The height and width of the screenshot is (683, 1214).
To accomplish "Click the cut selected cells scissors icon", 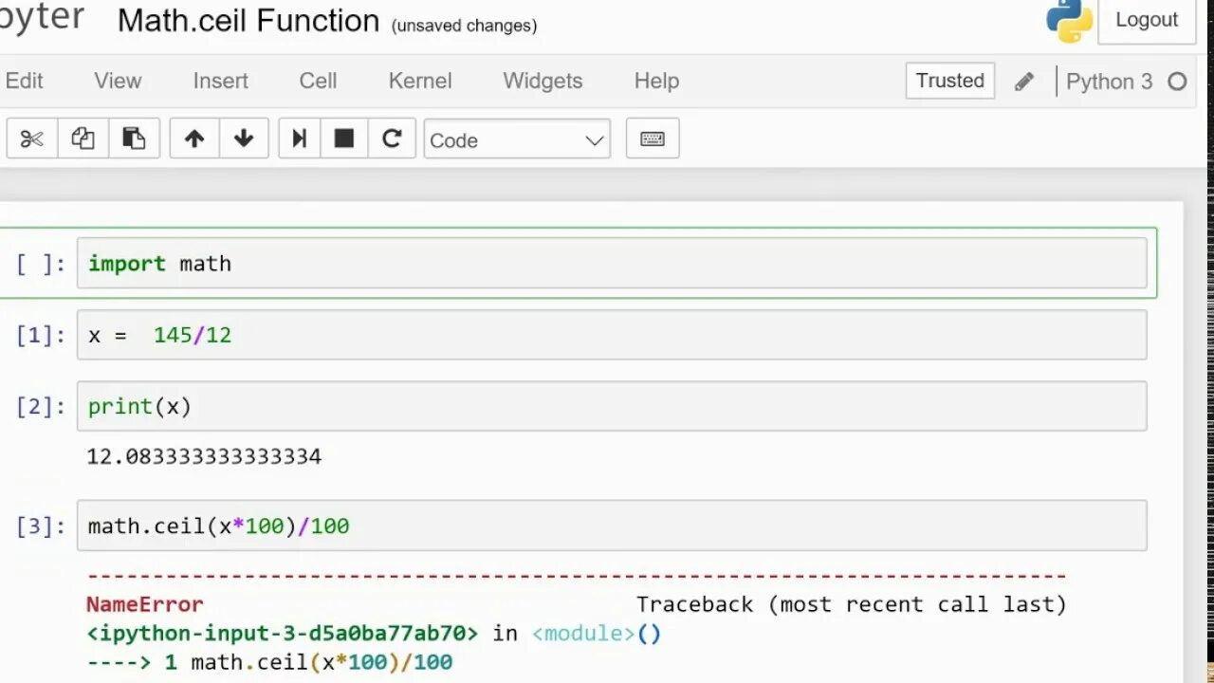I will [x=32, y=139].
